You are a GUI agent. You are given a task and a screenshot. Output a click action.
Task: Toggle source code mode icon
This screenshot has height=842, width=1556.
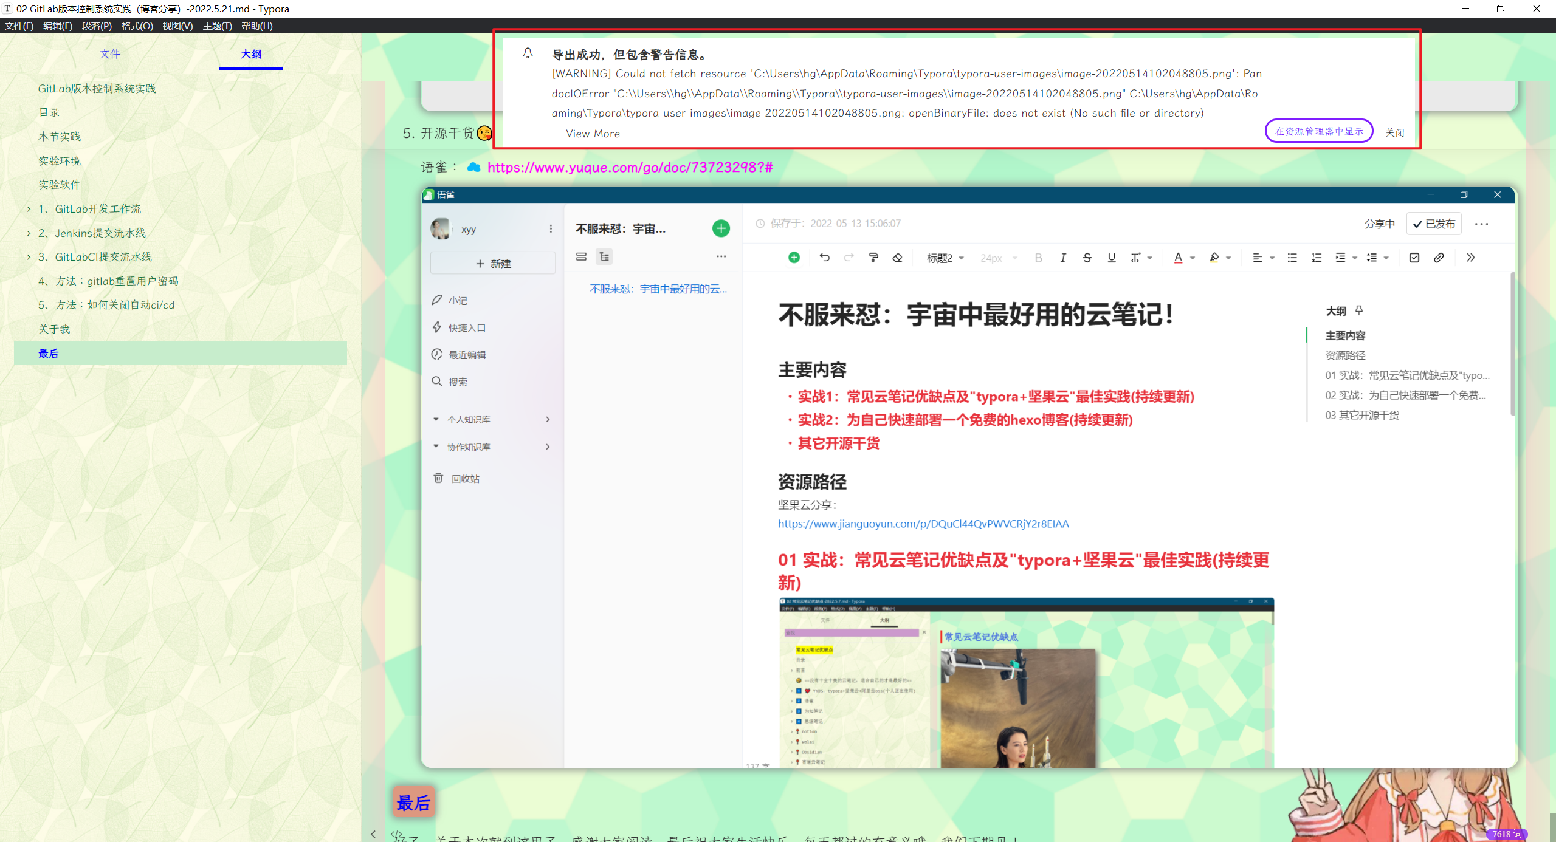[396, 834]
